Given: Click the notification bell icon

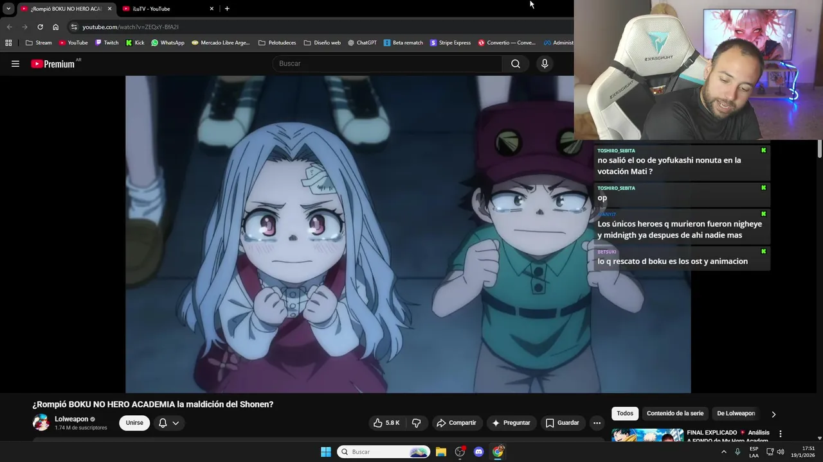Looking at the screenshot, I should pos(163,423).
